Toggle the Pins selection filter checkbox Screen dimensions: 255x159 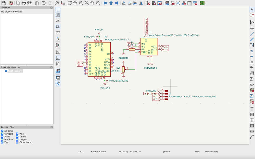pos(17,134)
